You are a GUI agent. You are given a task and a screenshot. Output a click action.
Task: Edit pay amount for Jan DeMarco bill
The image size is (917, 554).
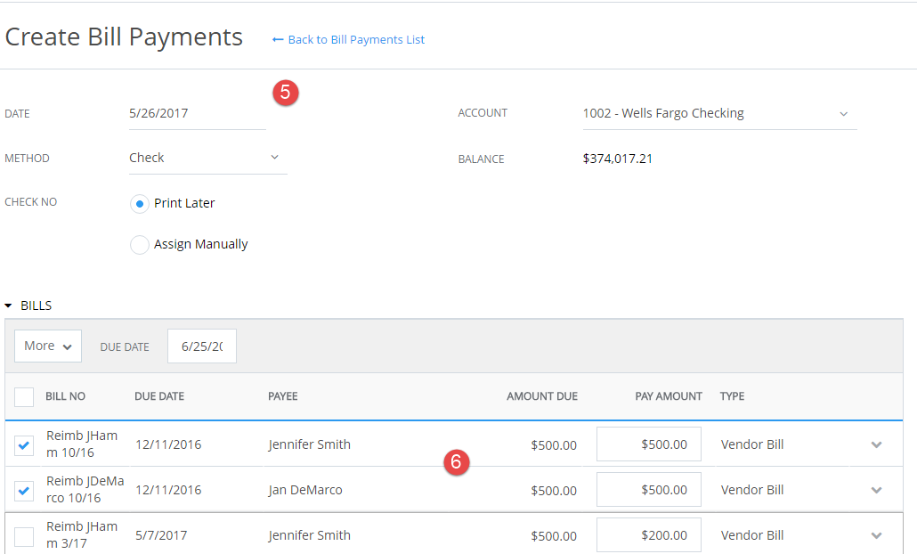pos(648,490)
